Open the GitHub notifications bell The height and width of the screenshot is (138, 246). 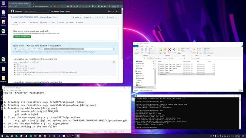coord(109,11)
